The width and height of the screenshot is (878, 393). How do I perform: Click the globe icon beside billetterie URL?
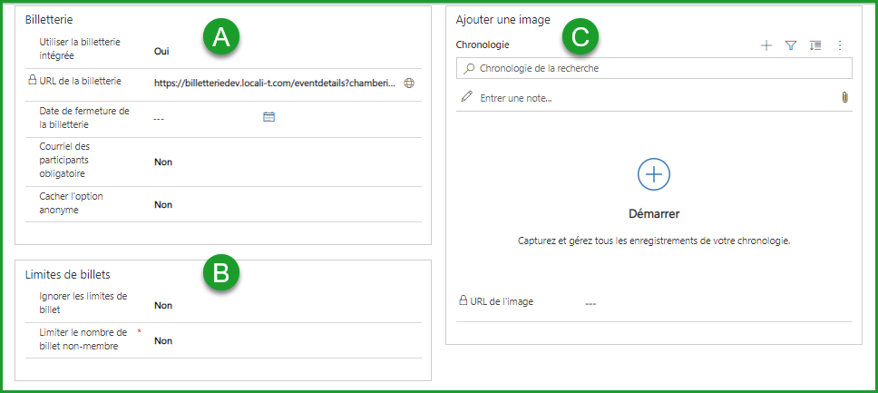[409, 83]
